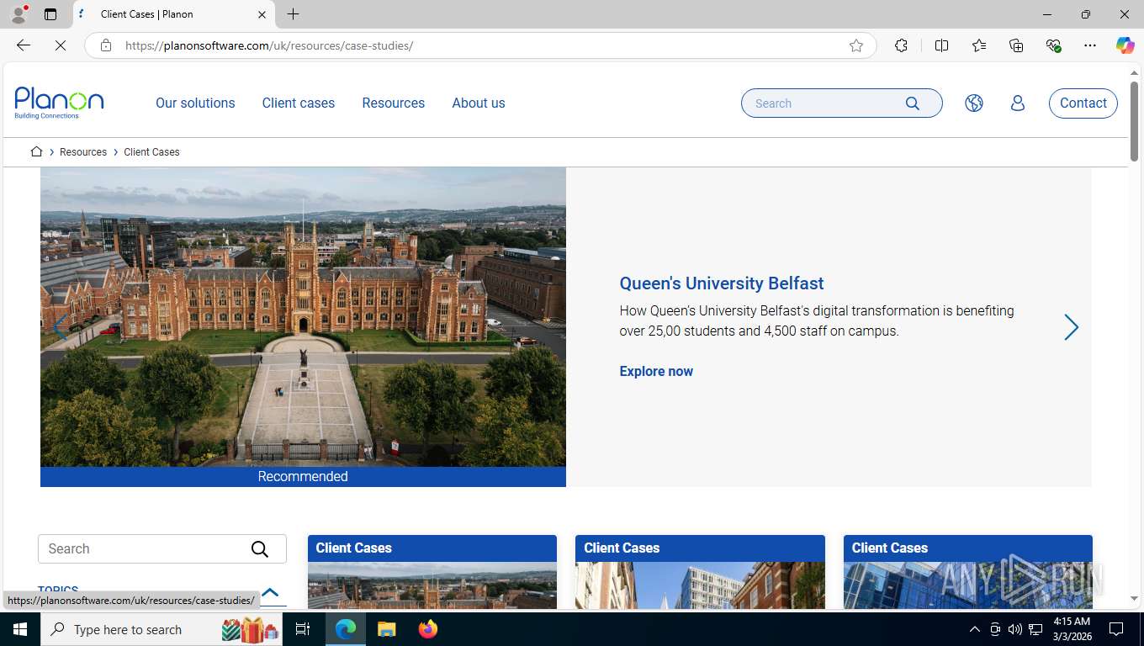
Task: Click the browser address bar
Action: pyautogui.click(x=479, y=45)
